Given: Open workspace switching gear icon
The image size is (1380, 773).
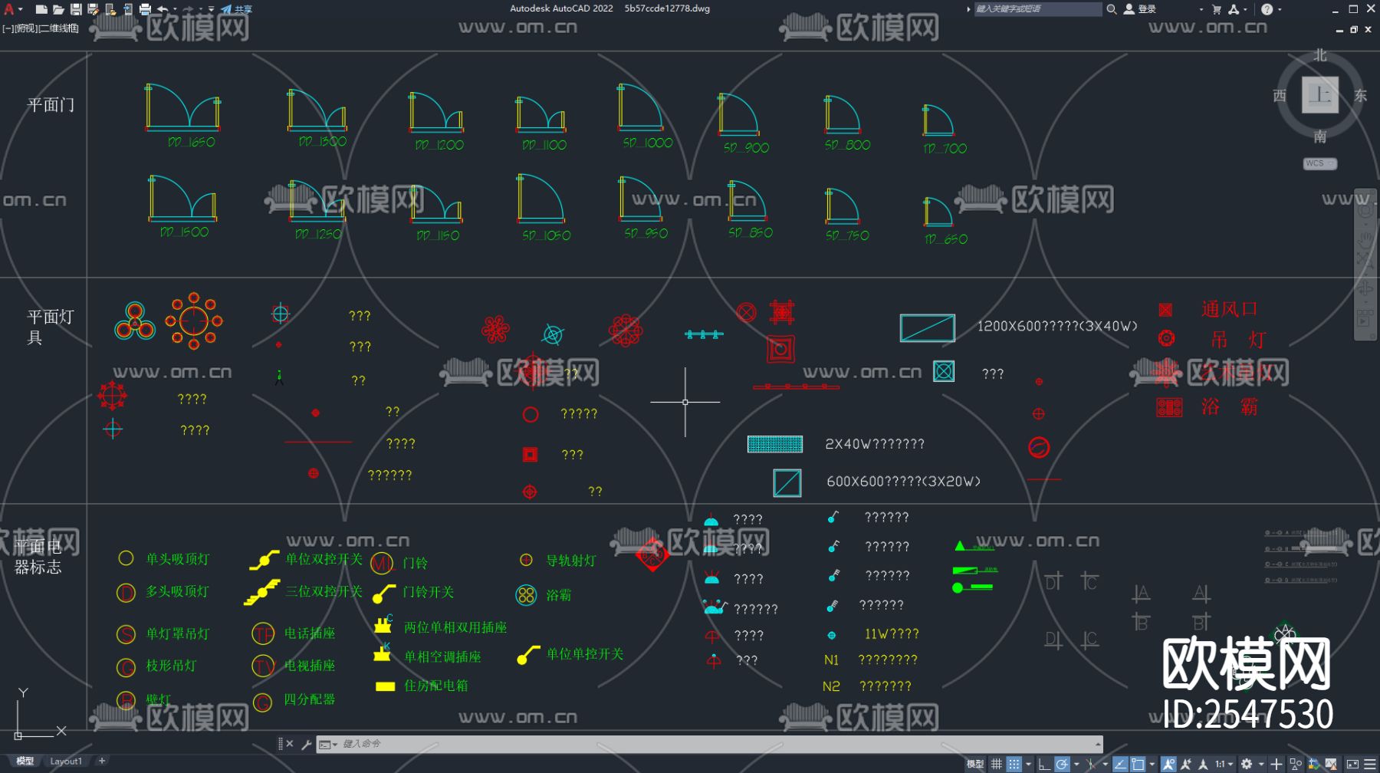Looking at the screenshot, I should point(1247,764).
